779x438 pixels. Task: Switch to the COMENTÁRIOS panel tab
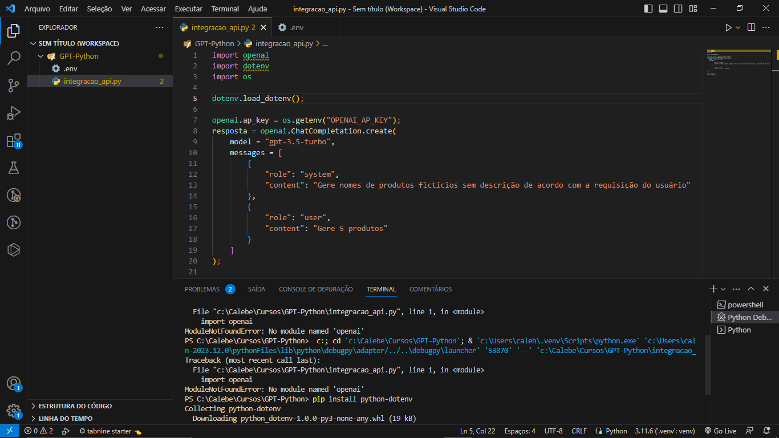click(x=431, y=289)
